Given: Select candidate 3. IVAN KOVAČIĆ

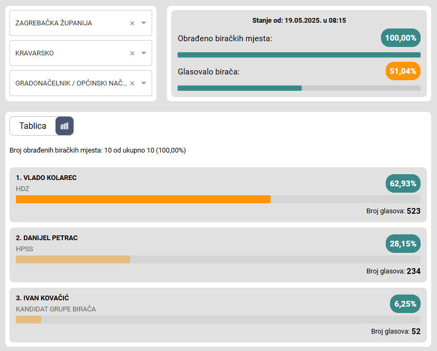Looking at the screenshot, I should click(43, 298).
